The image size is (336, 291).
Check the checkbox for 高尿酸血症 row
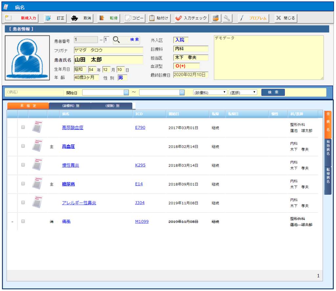click(x=23, y=127)
